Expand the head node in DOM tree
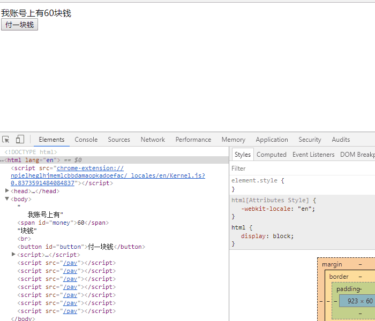Image resolution: width=375 pixels, height=321 pixels. coord(7,190)
